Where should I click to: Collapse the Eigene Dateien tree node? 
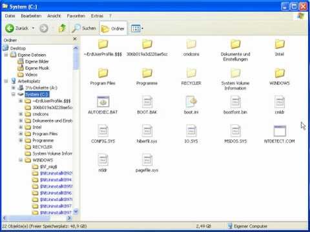(6, 55)
